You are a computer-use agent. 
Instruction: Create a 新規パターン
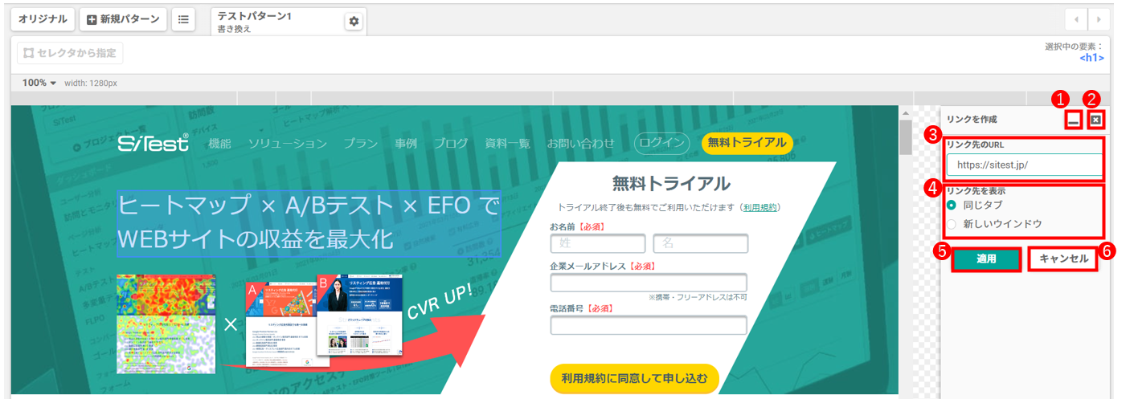pos(124,19)
